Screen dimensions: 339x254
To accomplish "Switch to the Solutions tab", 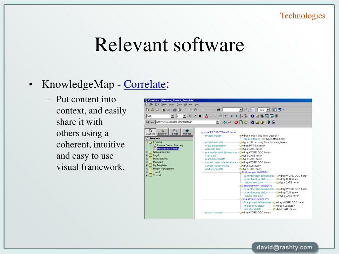I will [150, 132].
